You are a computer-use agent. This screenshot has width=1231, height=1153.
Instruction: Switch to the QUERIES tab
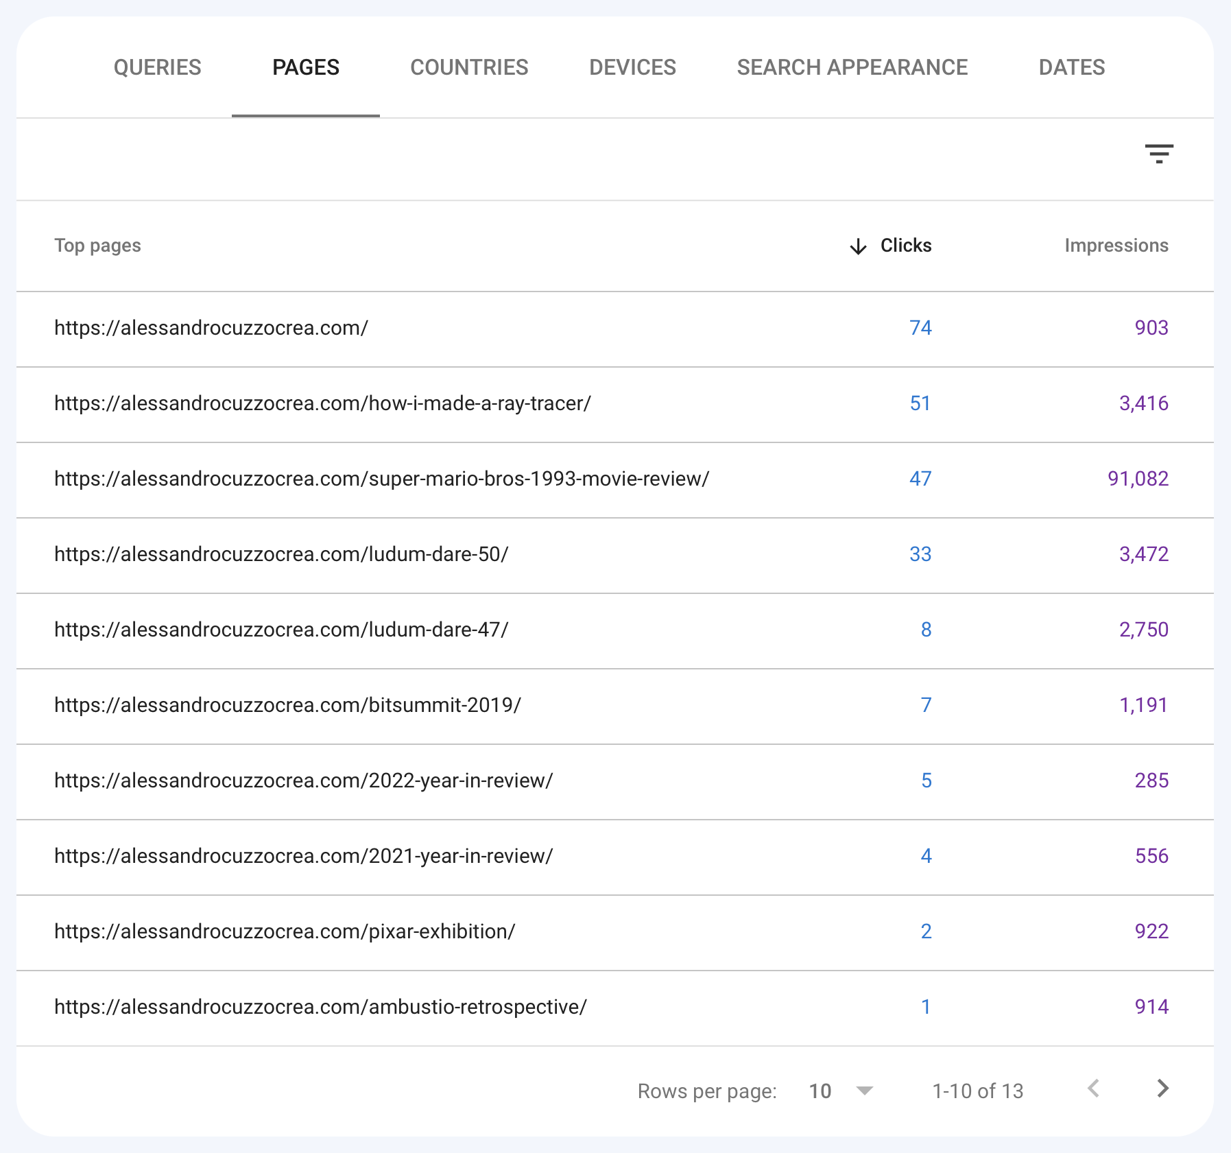tap(157, 67)
